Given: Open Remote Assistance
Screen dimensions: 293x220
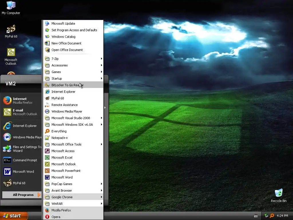Looking at the screenshot, I should click(73, 105).
